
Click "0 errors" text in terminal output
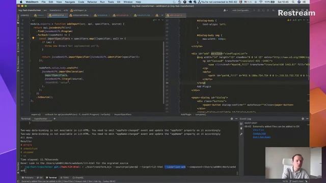click(26, 145)
